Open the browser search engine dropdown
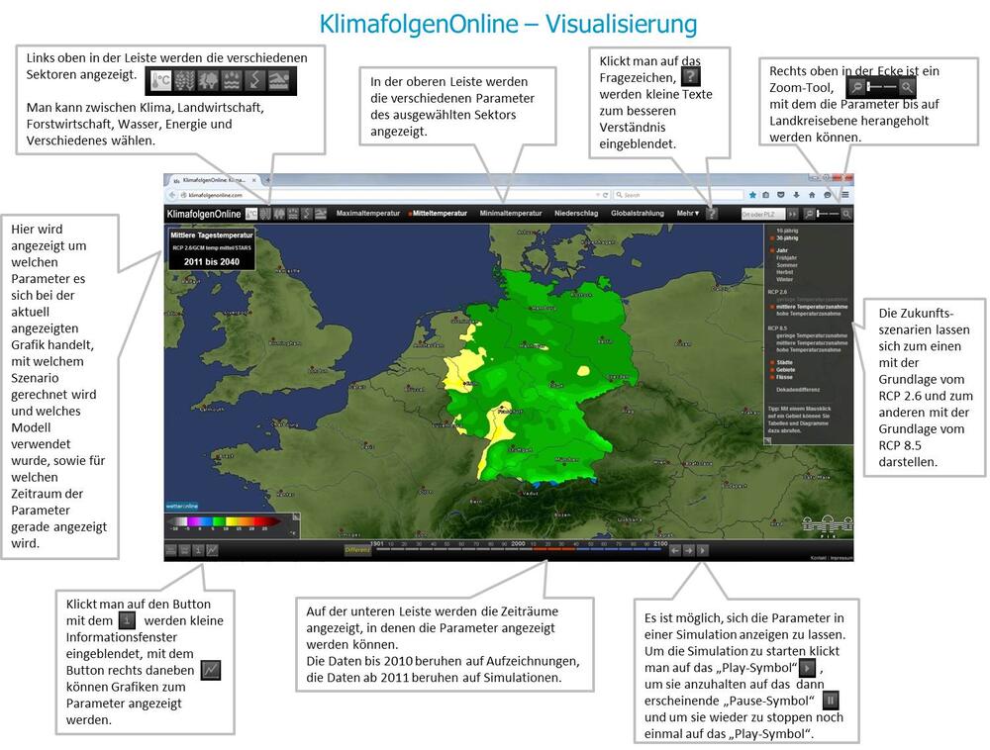This screenshot has width=990, height=750. tap(619, 195)
